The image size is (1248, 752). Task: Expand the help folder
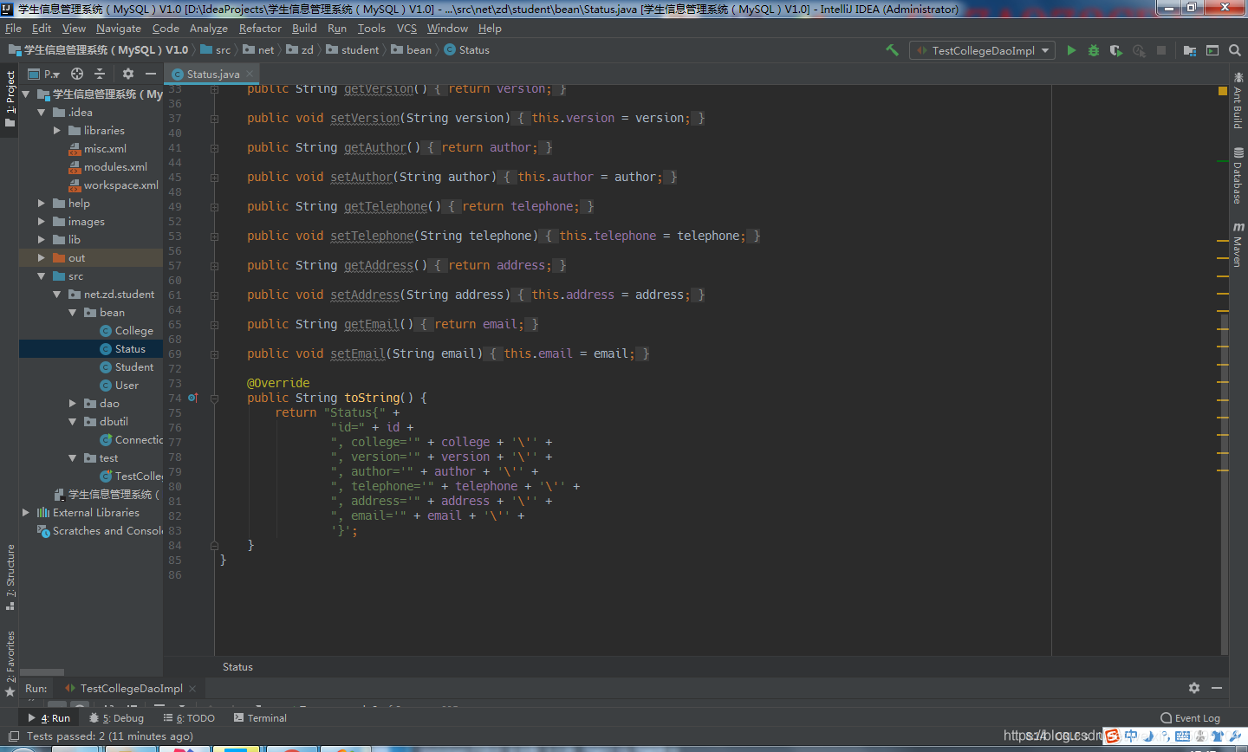[x=41, y=204]
